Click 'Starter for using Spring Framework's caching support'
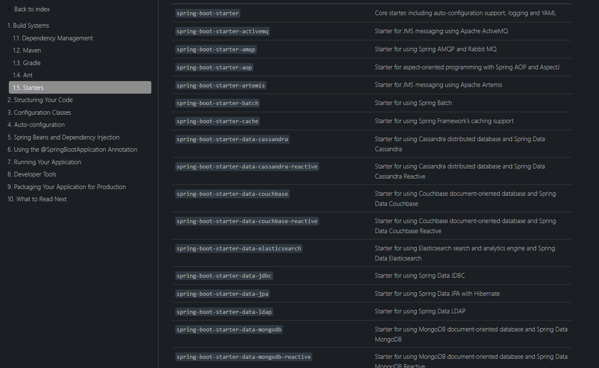This screenshot has height=368, width=599. pyautogui.click(x=444, y=121)
